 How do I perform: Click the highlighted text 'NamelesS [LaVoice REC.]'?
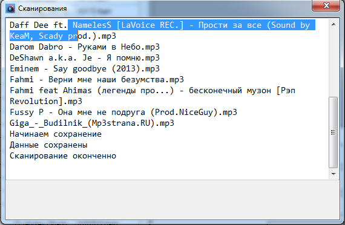(128, 25)
